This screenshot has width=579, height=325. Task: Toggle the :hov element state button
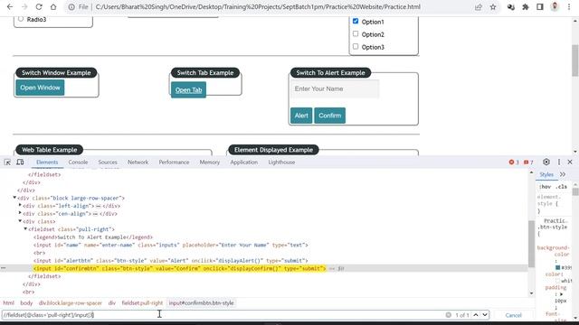(545, 187)
